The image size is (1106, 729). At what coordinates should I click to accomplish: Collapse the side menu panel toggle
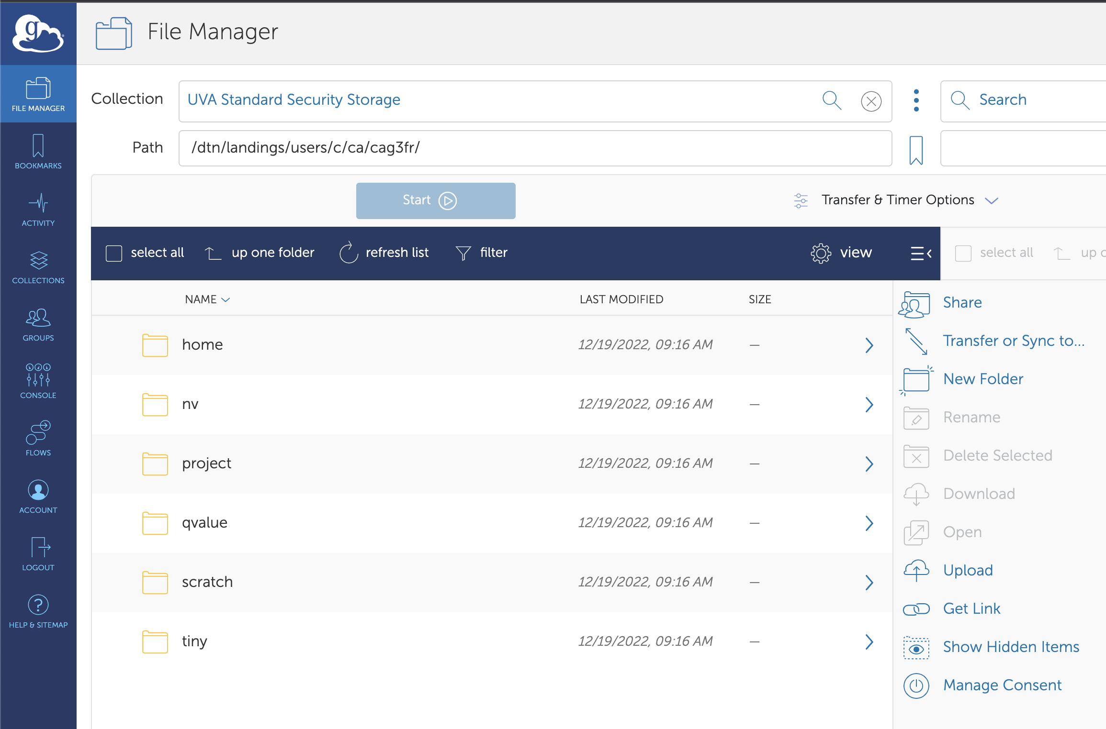(x=920, y=253)
